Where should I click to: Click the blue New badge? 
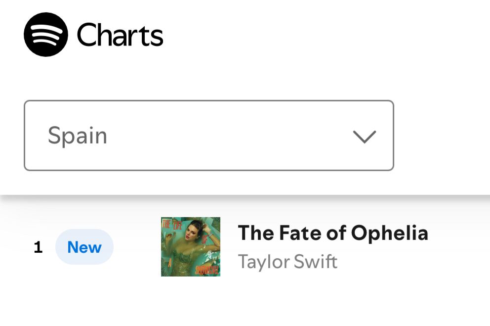(x=84, y=247)
